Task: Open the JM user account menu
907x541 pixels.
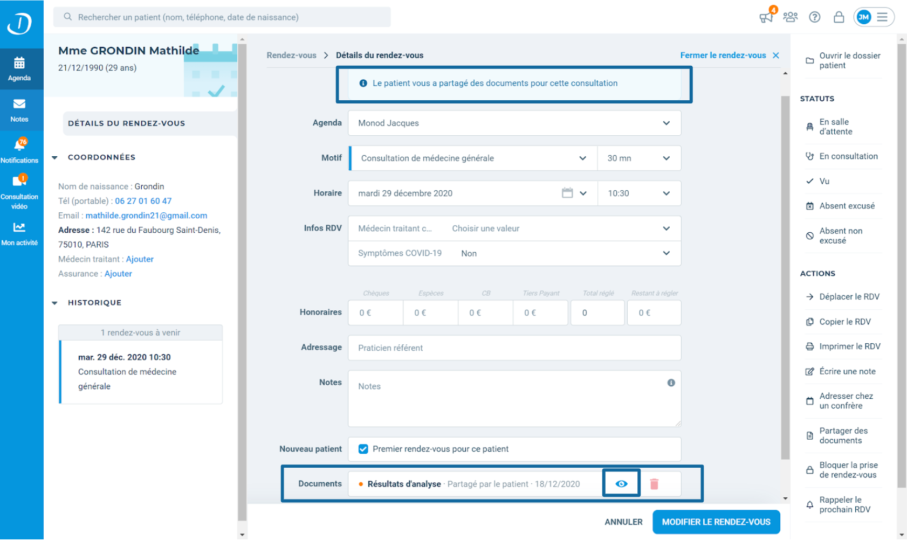Action: pyautogui.click(x=874, y=17)
